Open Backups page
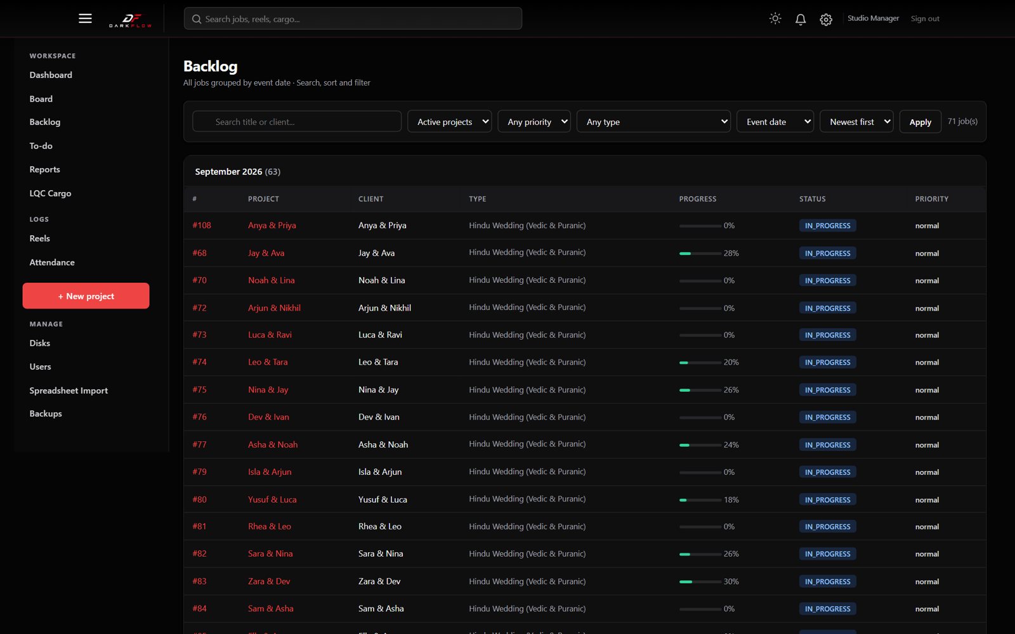This screenshot has height=634, width=1015. pos(46,413)
